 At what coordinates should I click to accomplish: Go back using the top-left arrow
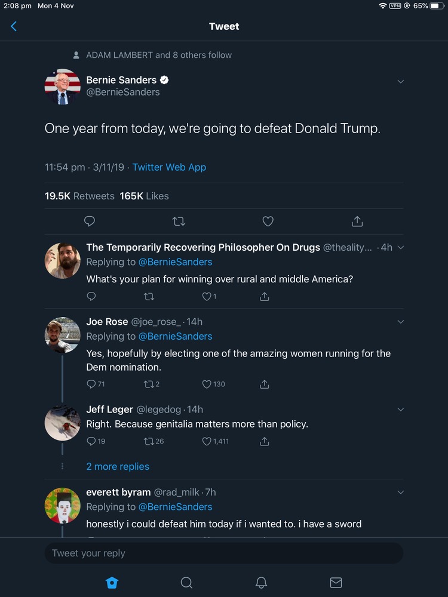click(x=14, y=26)
